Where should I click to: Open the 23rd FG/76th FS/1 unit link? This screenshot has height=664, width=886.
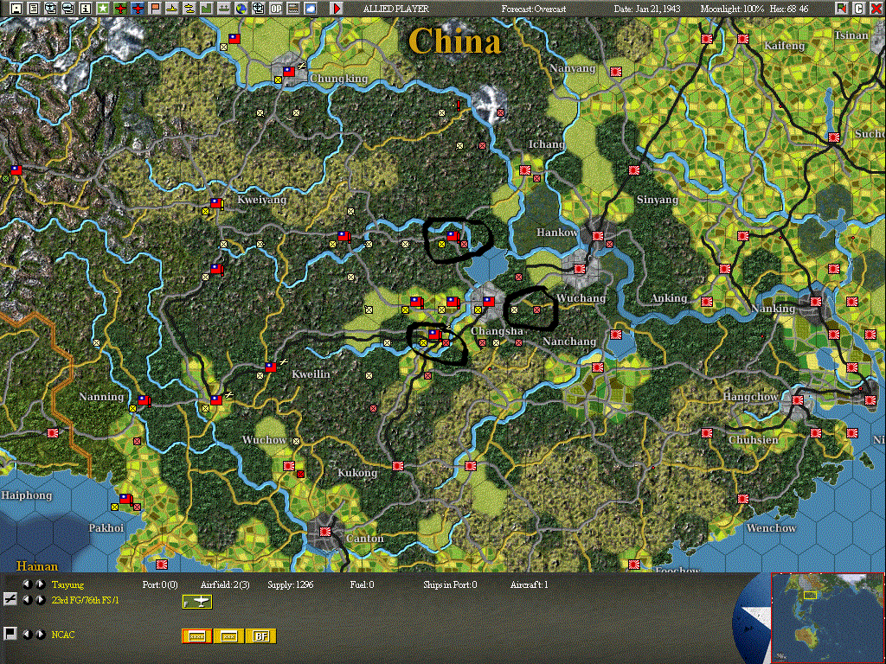click(86, 600)
